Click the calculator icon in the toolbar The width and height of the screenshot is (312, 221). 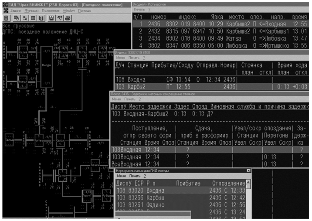[x=6, y=18]
